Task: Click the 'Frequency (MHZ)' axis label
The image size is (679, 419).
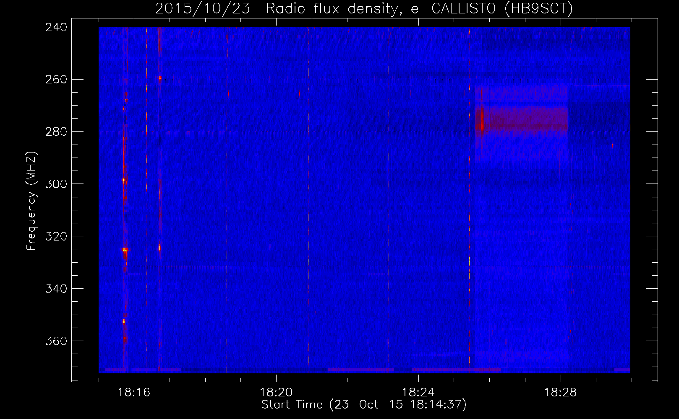Action: point(31,201)
